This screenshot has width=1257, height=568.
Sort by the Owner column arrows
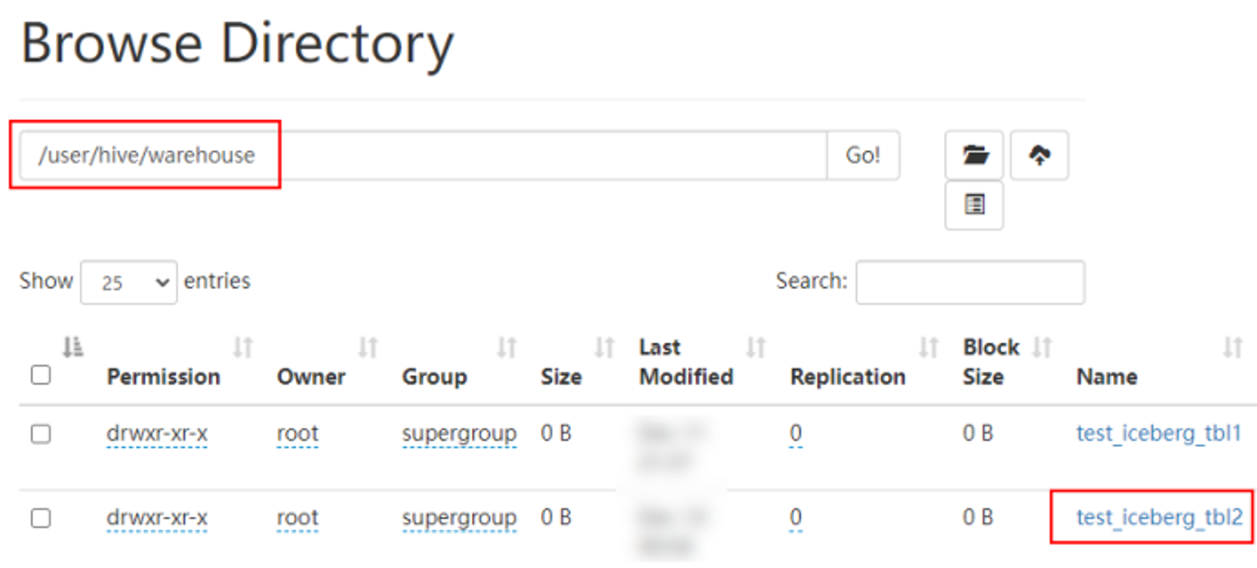click(368, 347)
